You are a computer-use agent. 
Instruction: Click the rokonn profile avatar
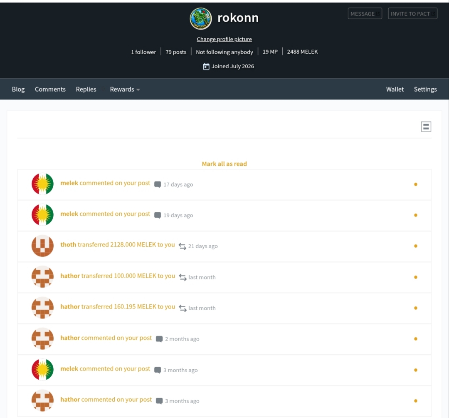tap(201, 19)
